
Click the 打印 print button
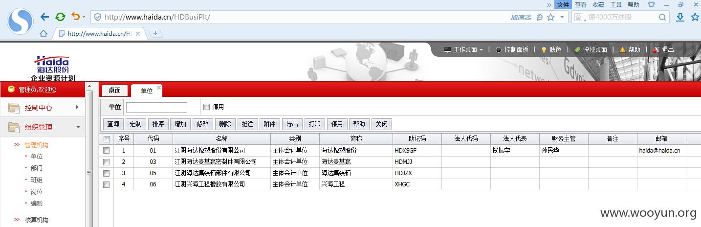tap(314, 124)
